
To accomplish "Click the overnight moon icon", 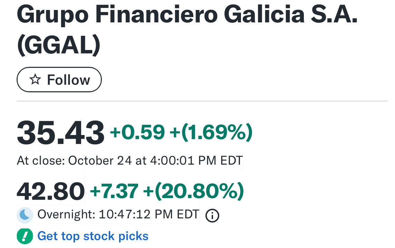I will [25, 215].
